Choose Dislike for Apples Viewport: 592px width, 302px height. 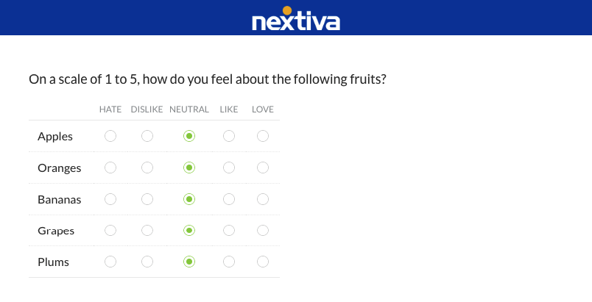tap(147, 136)
